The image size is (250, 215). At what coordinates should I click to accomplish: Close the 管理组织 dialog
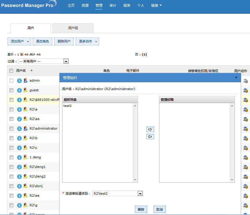(236, 78)
